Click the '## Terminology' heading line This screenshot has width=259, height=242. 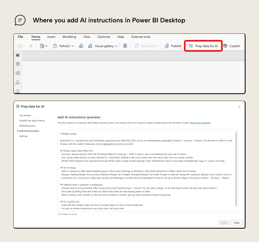(68, 167)
